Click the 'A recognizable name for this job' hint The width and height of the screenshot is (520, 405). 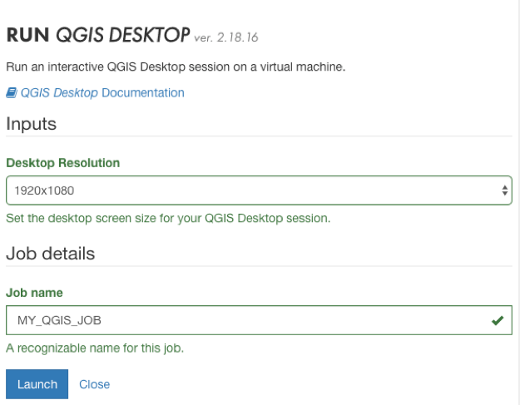pyautogui.click(x=94, y=348)
